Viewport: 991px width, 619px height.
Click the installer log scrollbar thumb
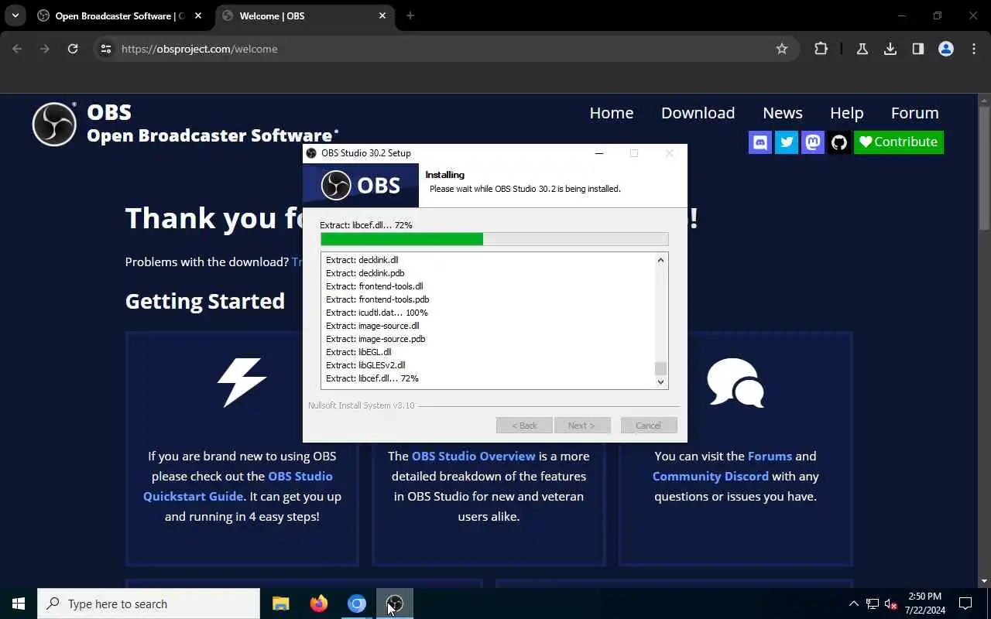[x=660, y=368]
